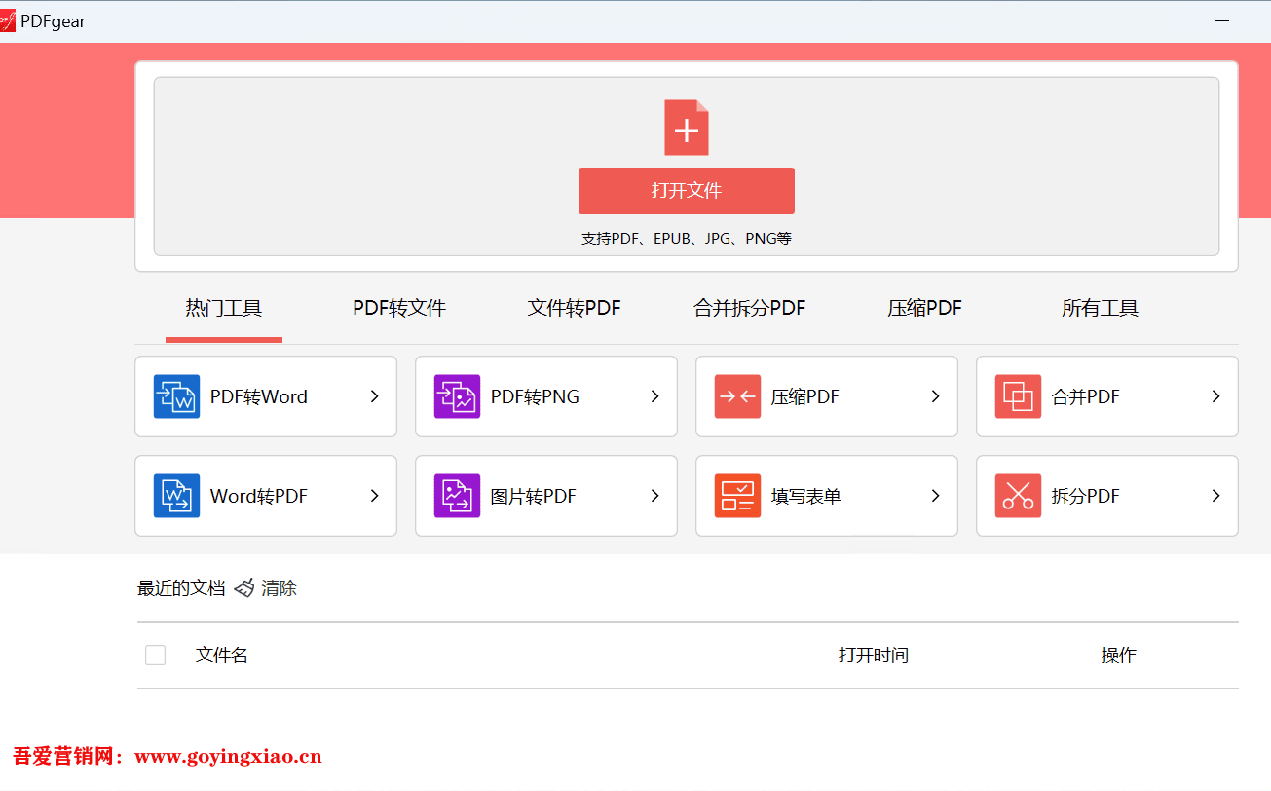Click the 图片转PDF purple icon
This screenshot has height=791, width=1271.
(x=458, y=496)
